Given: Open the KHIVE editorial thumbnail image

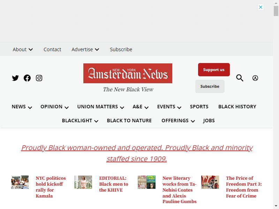Looking at the screenshot, I should (x=83, y=182).
